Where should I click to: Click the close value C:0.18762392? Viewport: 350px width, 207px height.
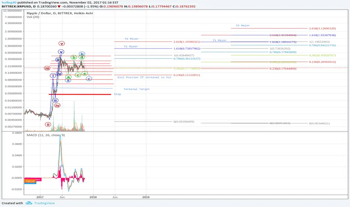pyautogui.click(x=184, y=6)
